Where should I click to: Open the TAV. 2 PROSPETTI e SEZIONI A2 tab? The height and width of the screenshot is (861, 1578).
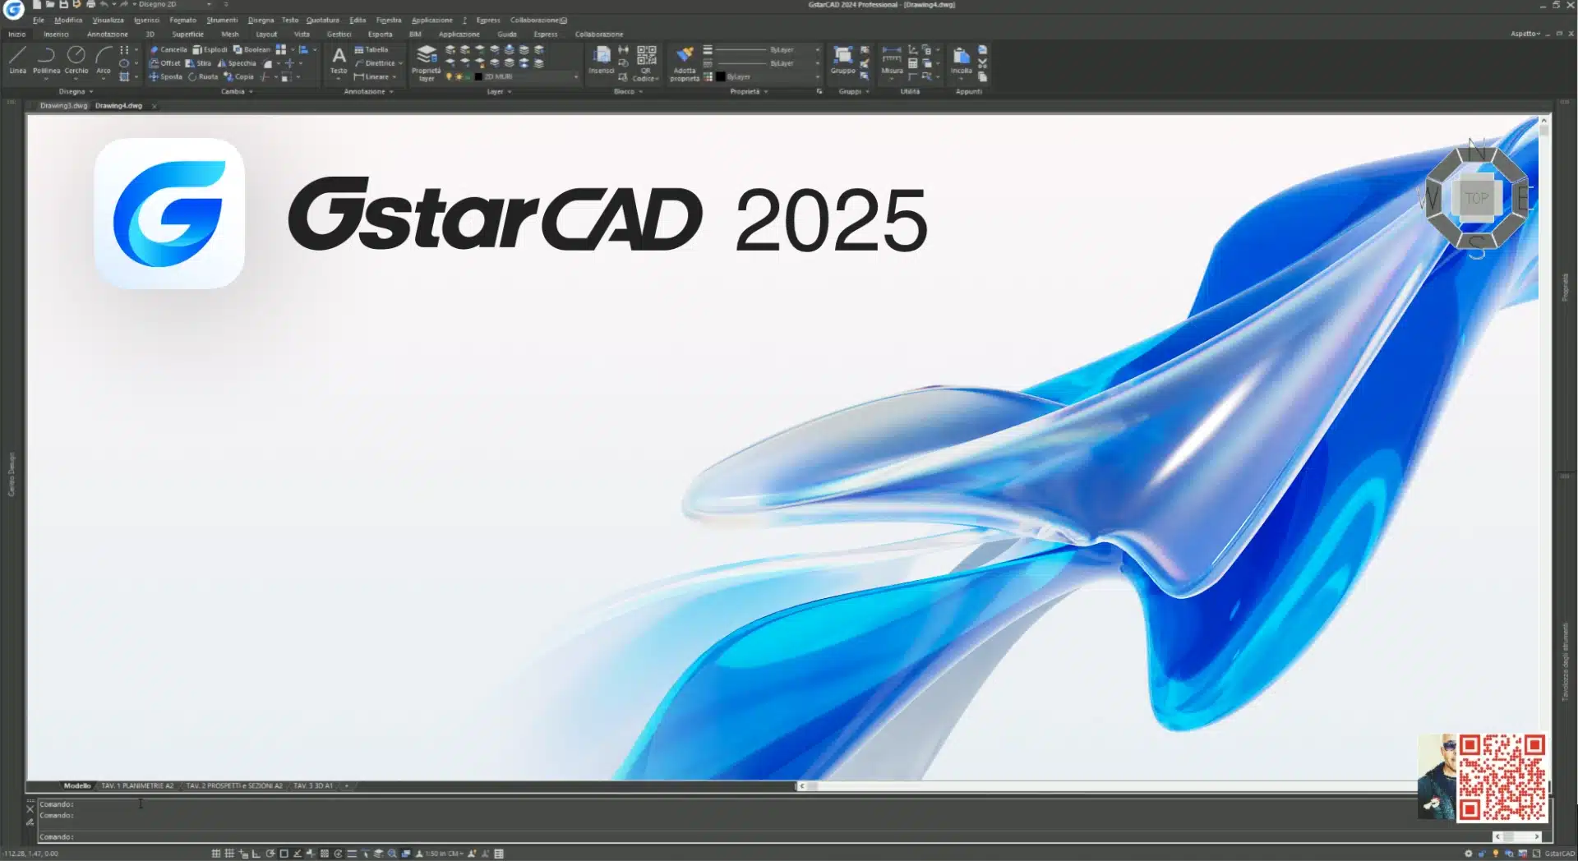tap(234, 785)
